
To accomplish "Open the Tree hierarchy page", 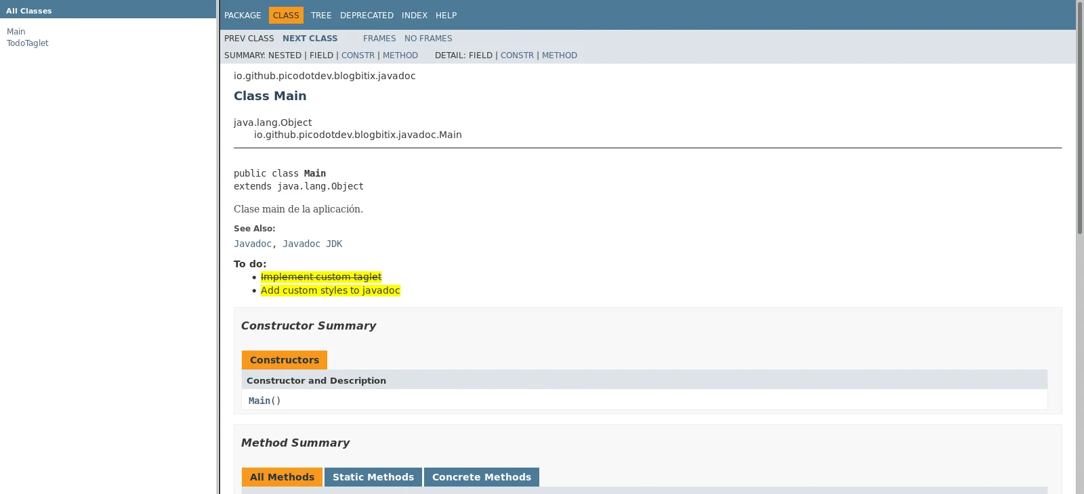I will click(321, 16).
